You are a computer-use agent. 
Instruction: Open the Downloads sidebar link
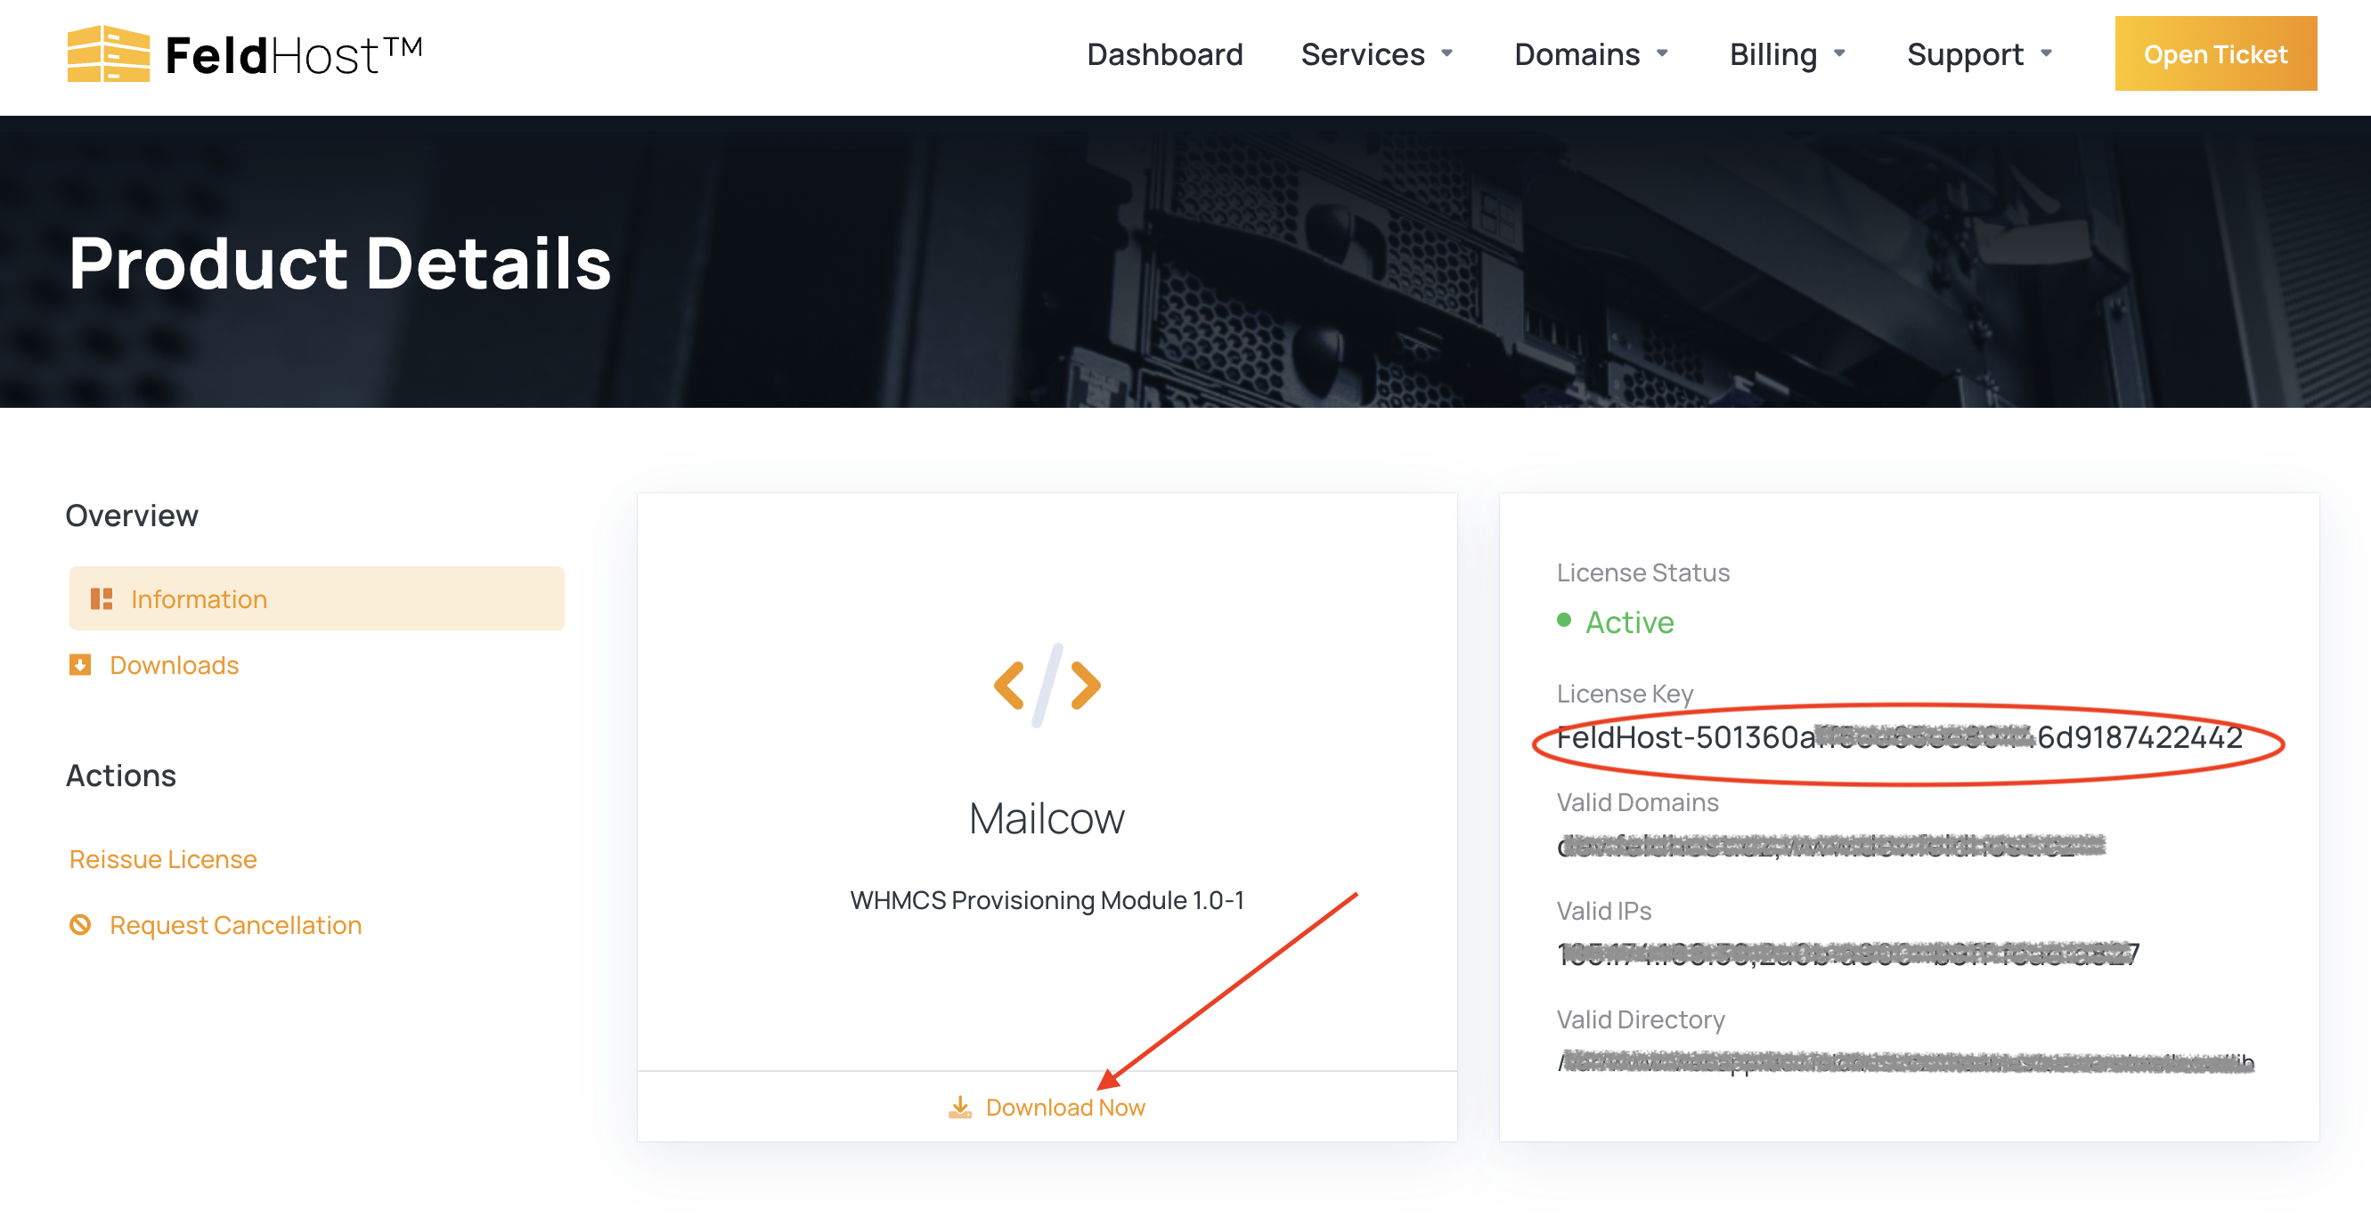(173, 665)
